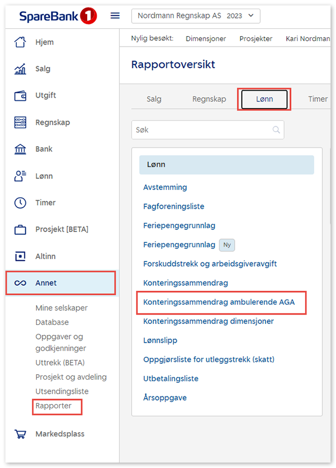Switch to the Salg report tab

154,99
